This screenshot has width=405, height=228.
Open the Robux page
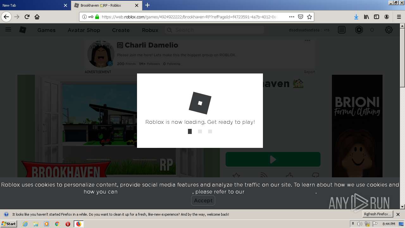(x=150, y=30)
